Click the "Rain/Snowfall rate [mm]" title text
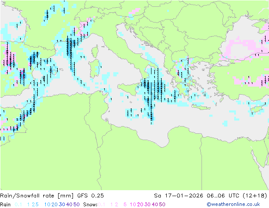Screen dimensions: 269x208 [37, 196]
